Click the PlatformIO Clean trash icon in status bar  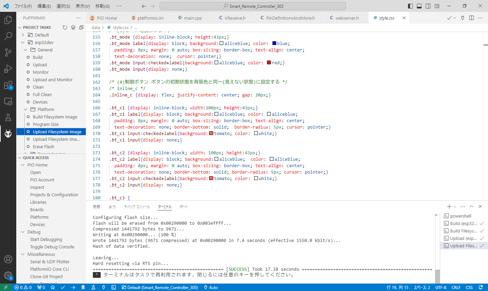(x=83, y=287)
